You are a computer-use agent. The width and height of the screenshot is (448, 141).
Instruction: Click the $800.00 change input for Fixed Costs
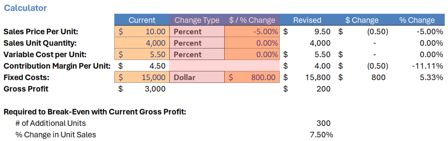click(x=252, y=78)
